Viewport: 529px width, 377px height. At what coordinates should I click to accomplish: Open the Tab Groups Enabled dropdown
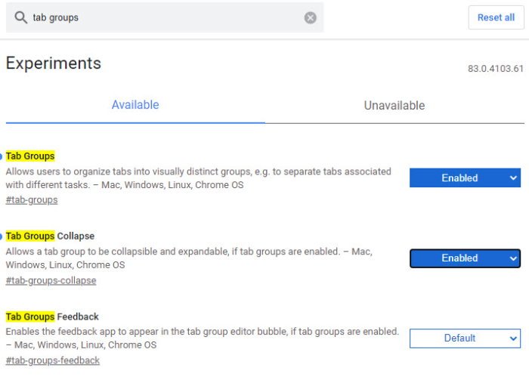(465, 178)
